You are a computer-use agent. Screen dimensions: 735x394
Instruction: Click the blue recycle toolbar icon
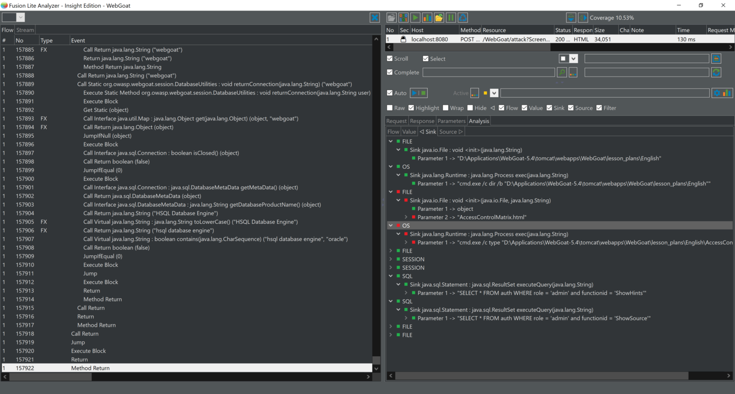click(463, 18)
